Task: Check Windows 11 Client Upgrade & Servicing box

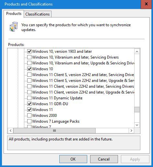Action: [x=29, y=92]
